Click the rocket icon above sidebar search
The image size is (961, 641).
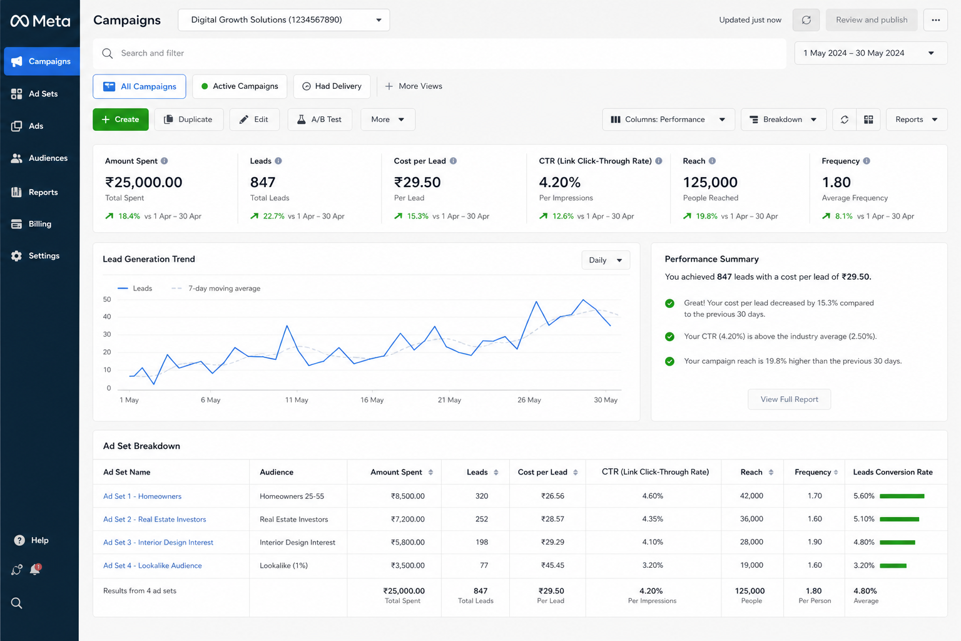[x=17, y=570]
